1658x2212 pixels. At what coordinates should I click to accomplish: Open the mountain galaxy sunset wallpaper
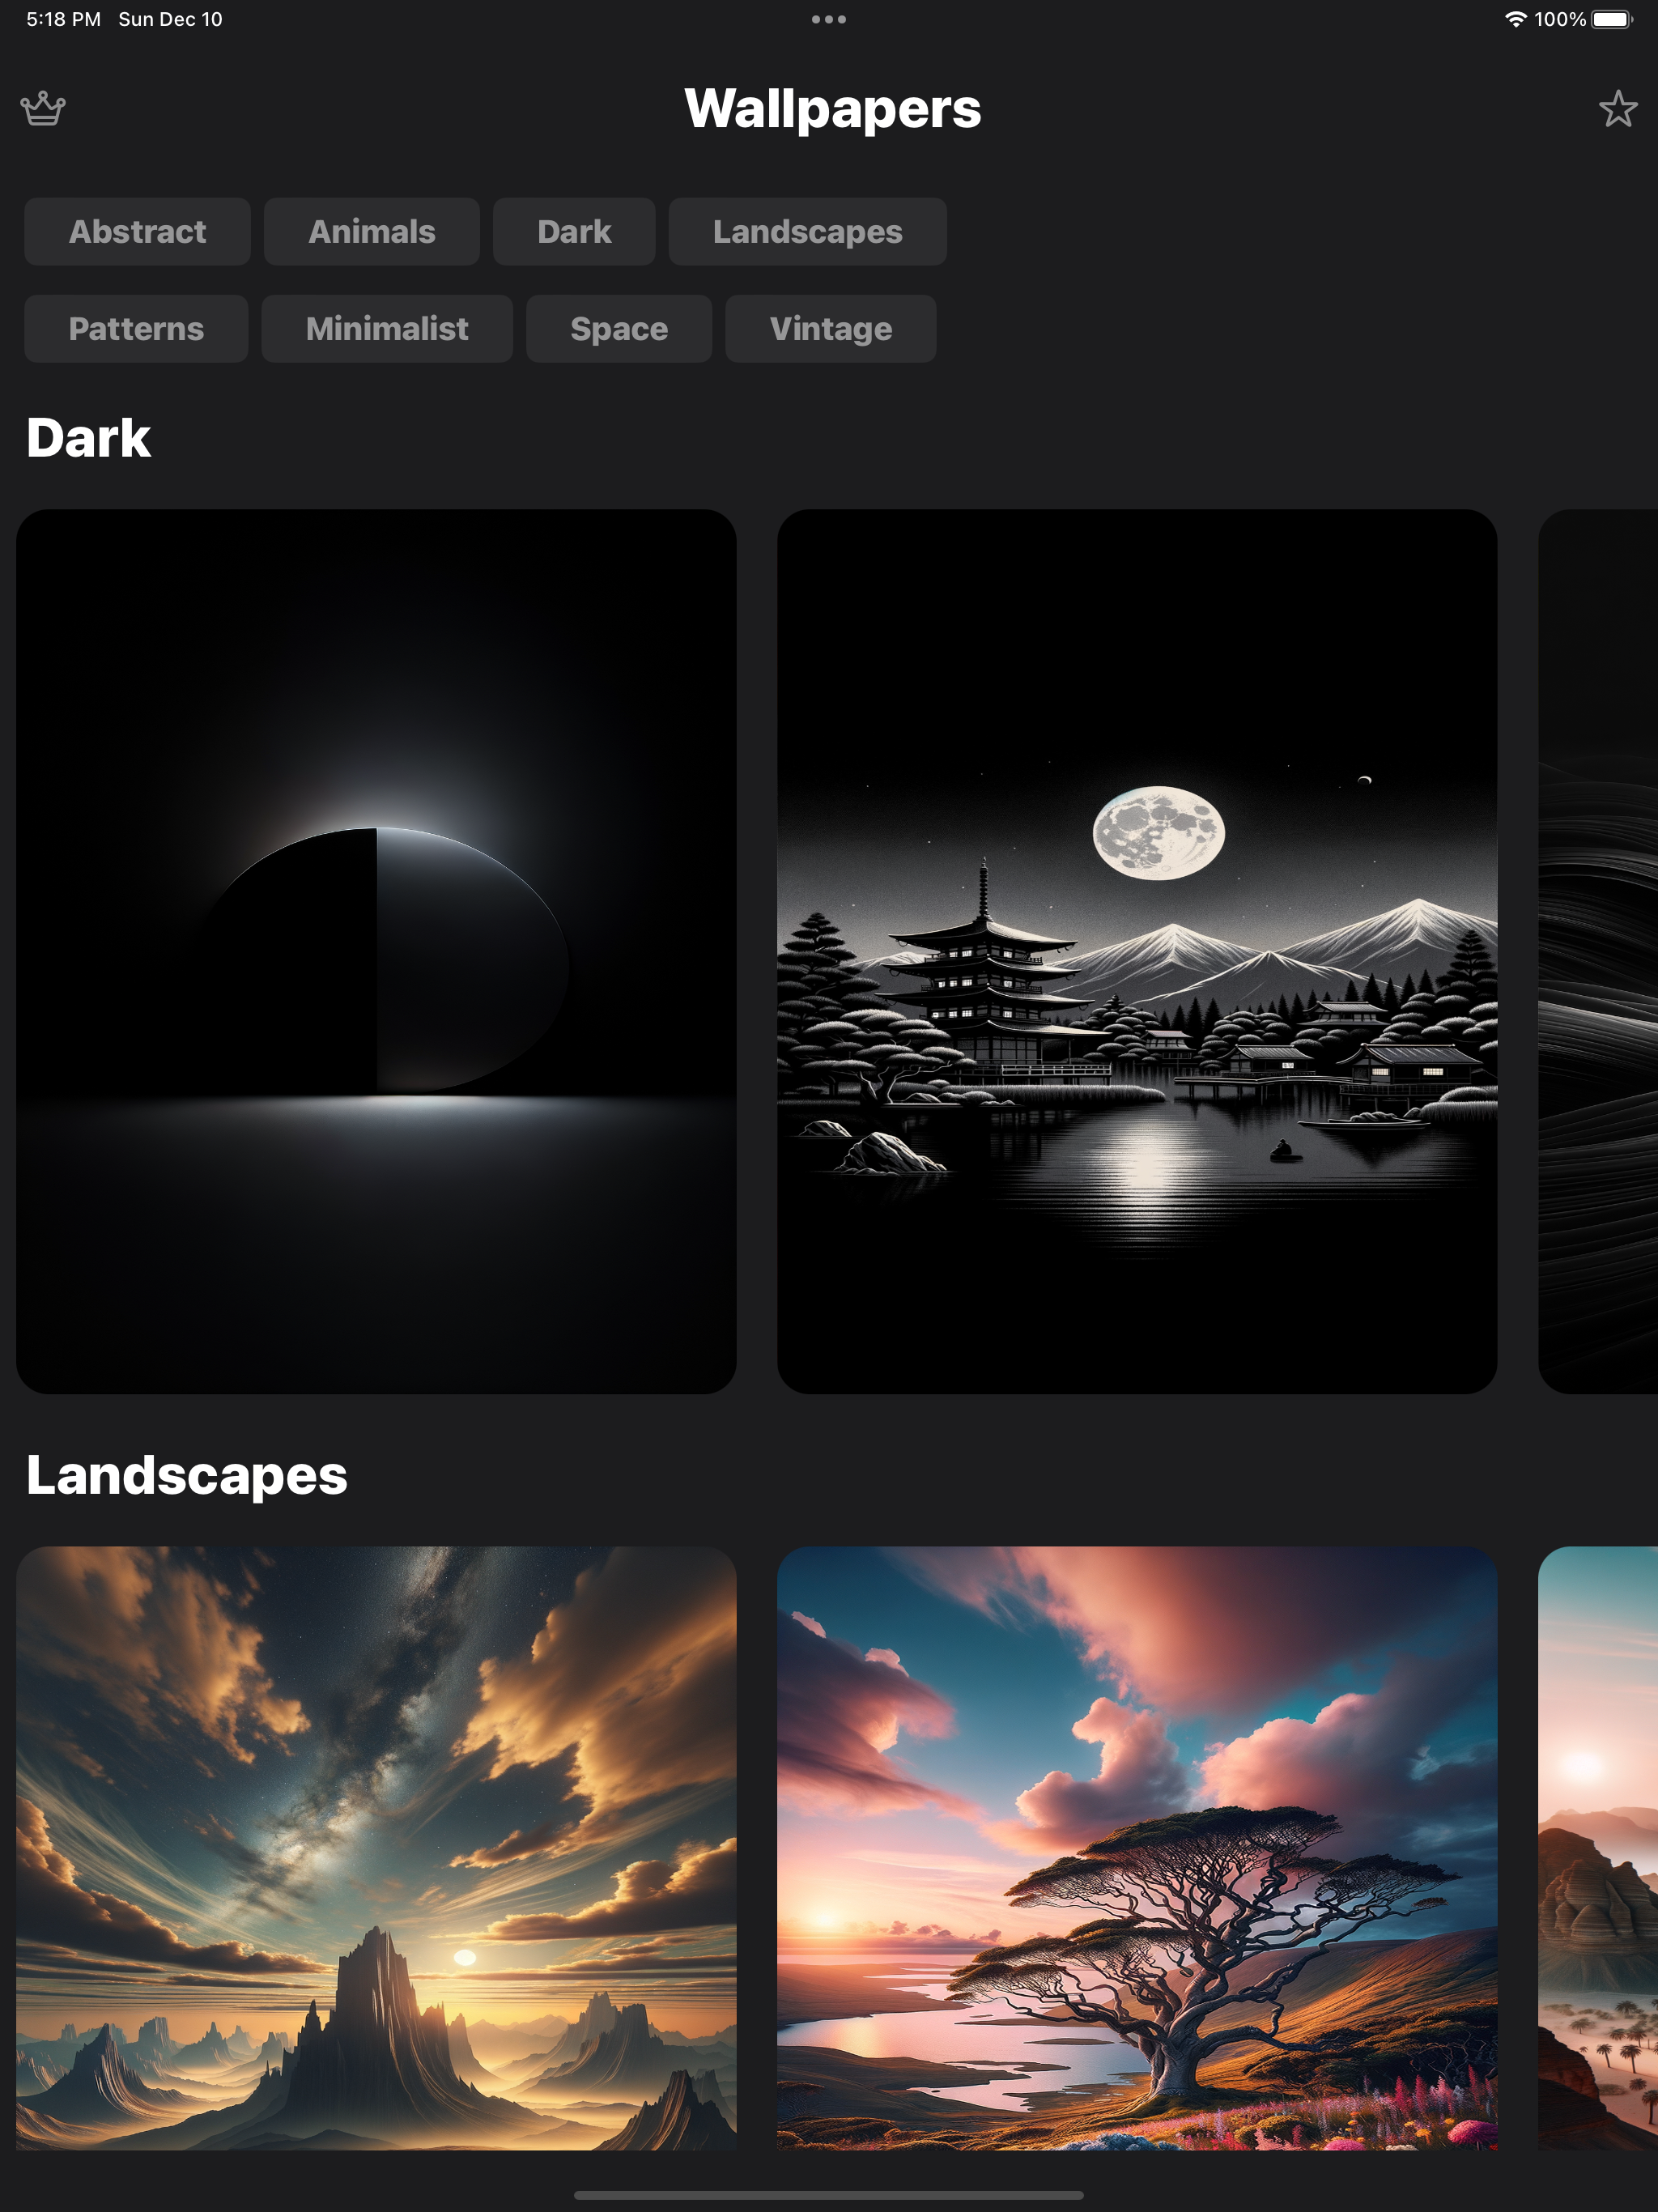376,1848
